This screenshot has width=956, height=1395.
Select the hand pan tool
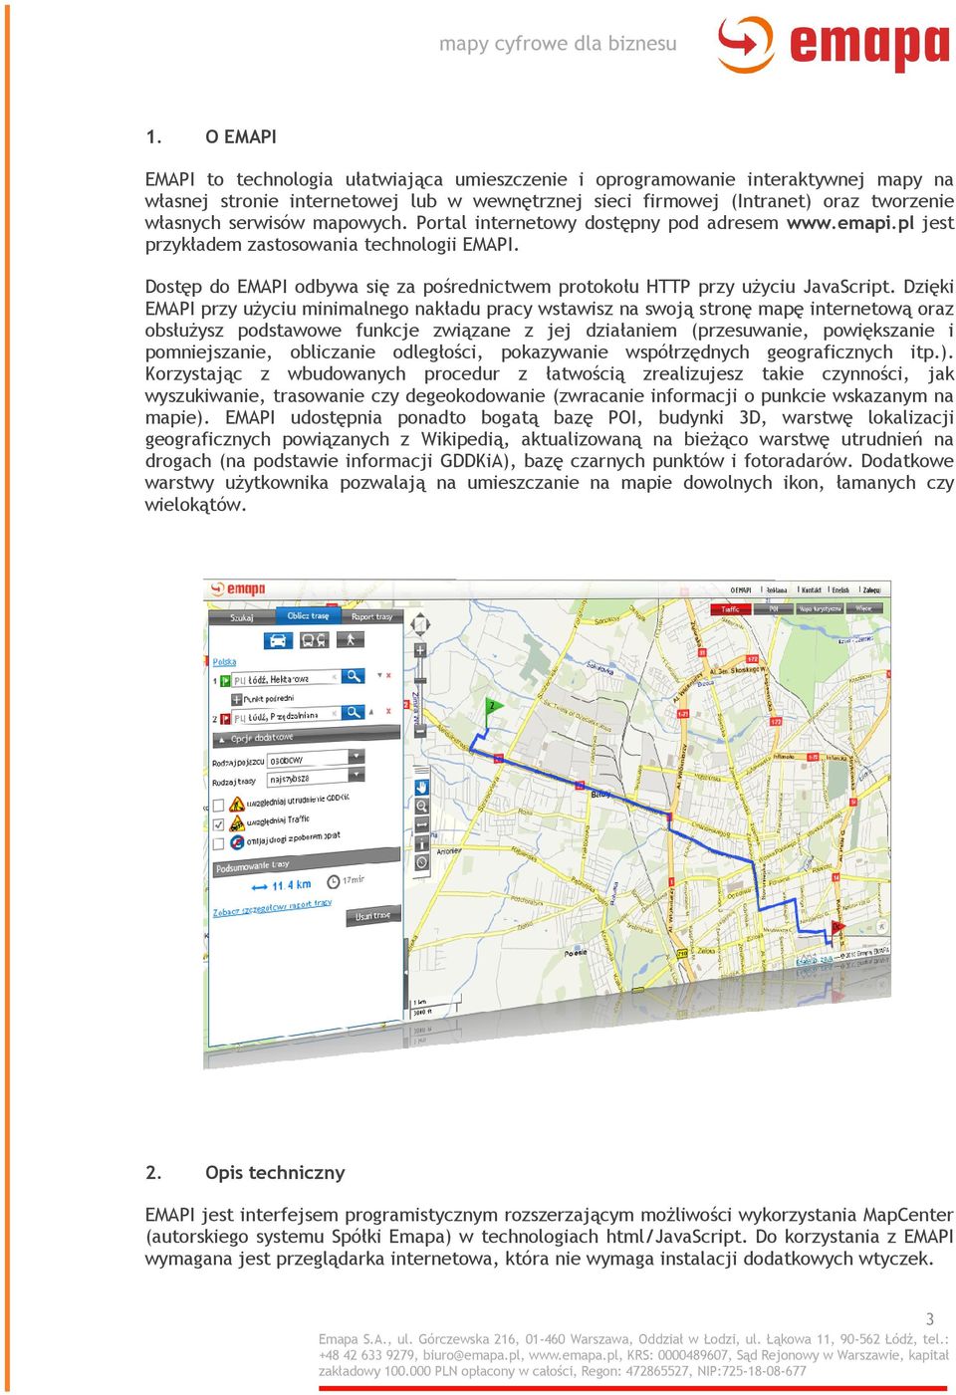[422, 788]
